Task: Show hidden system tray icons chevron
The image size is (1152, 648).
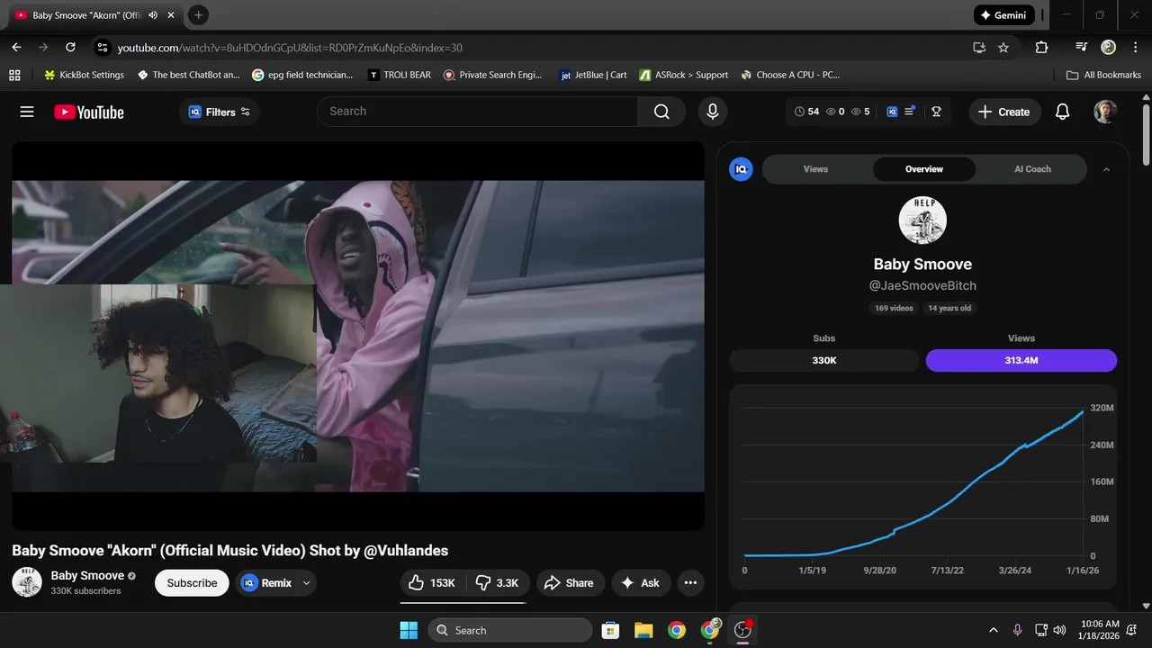Action: pos(994,630)
